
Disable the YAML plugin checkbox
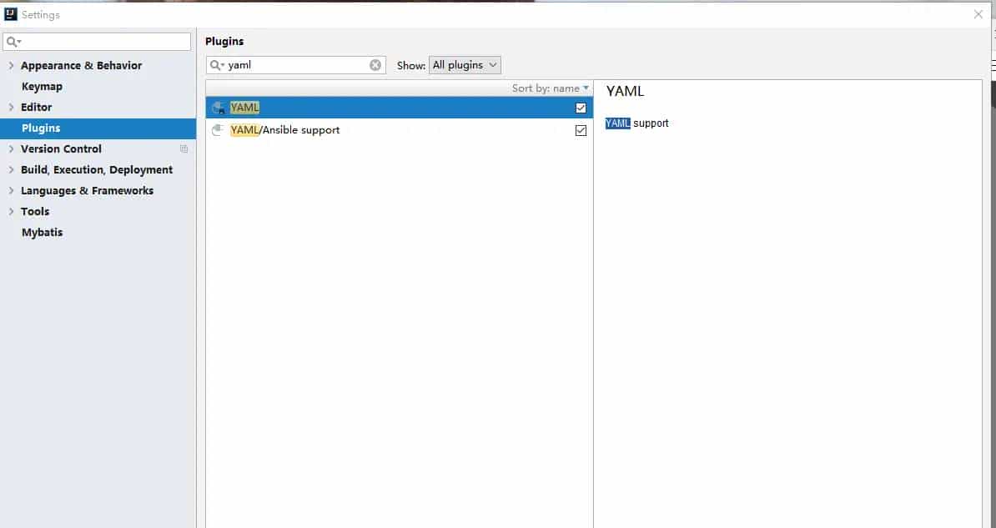tap(581, 108)
